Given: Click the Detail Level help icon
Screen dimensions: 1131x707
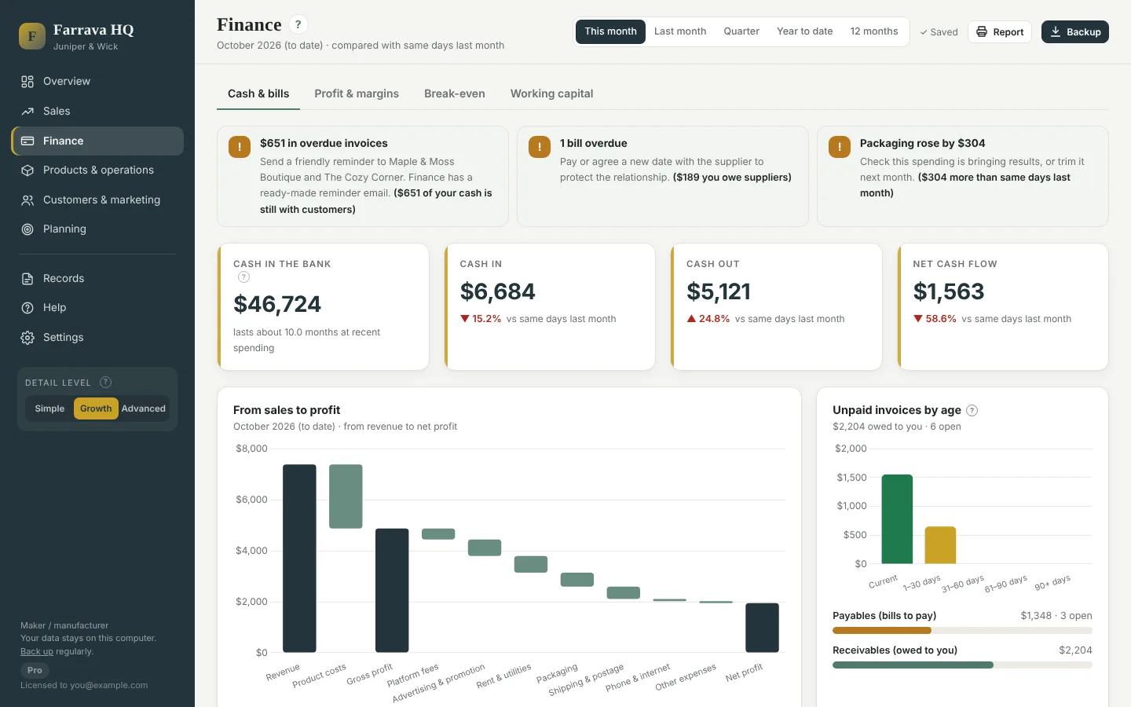Looking at the screenshot, I should pyautogui.click(x=106, y=383).
